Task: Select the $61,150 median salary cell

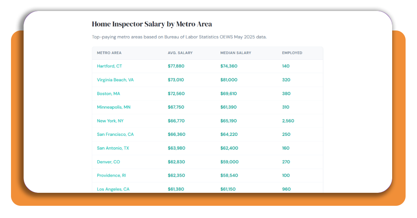Action: pos(228,189)
